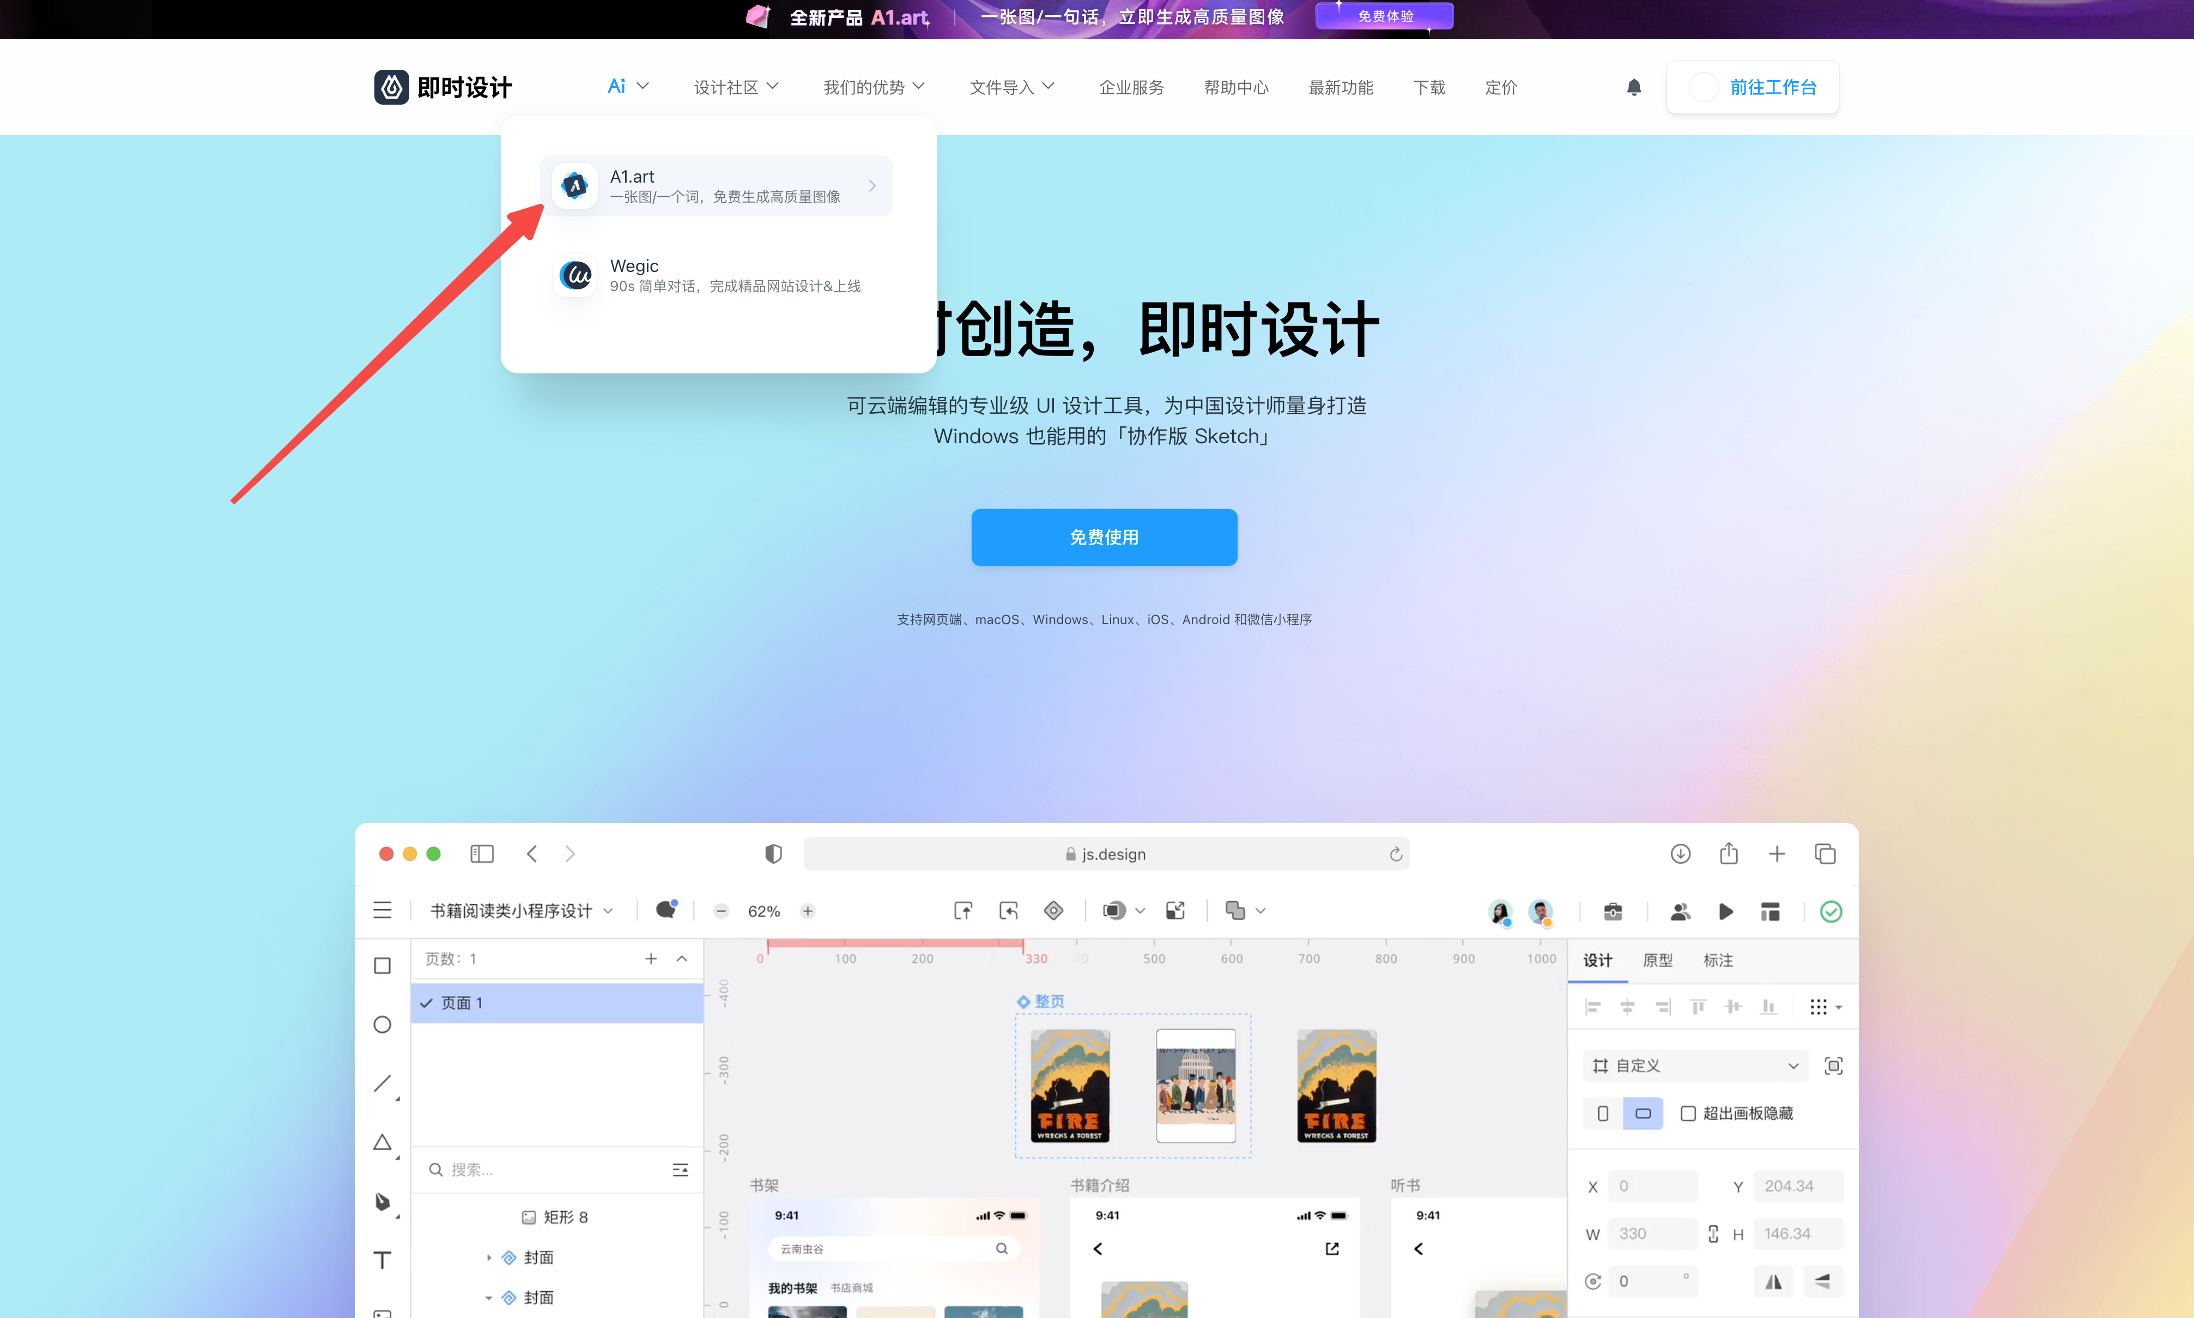Select the rectangle shape tool
Screen dimensions: 2194x1318
pyautogui.click(x=383, y=965)
